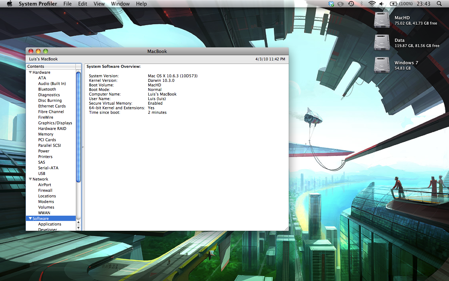Click the Luis (luis) user name value

157,99
